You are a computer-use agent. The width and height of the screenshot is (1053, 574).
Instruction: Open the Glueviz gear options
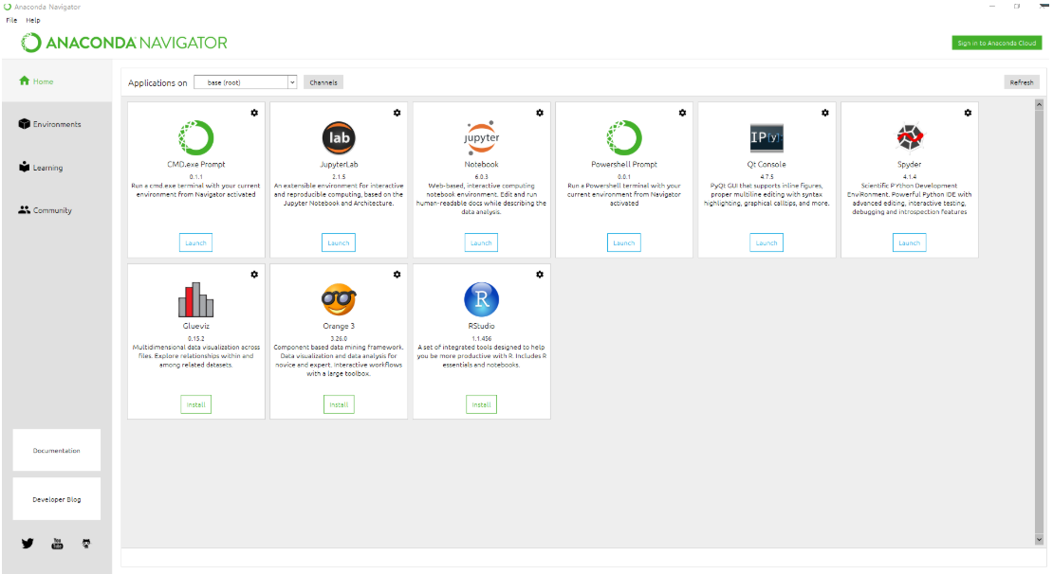click(254, 275)
